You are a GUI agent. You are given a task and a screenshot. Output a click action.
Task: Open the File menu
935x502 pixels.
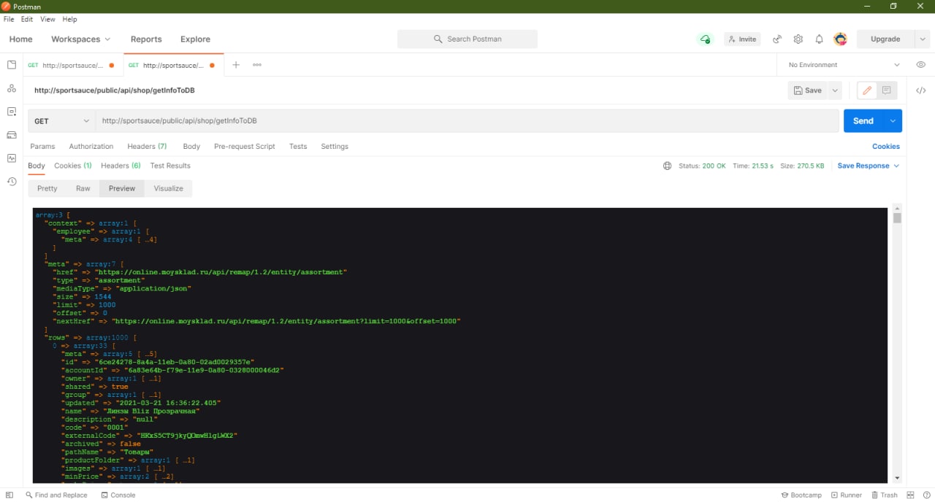(9, 19)
